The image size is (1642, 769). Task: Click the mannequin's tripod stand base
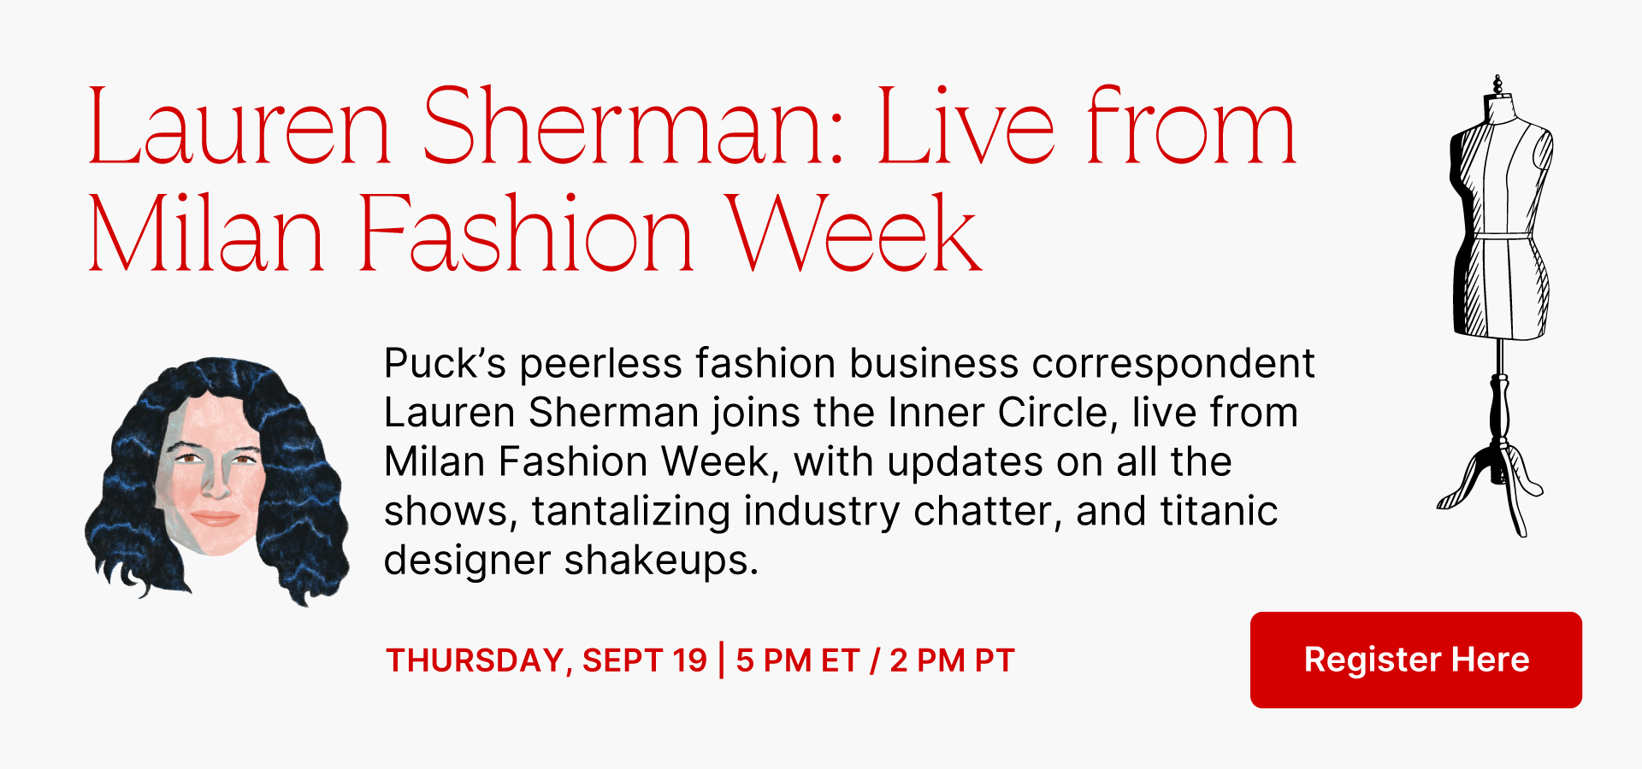point(1493,489)
